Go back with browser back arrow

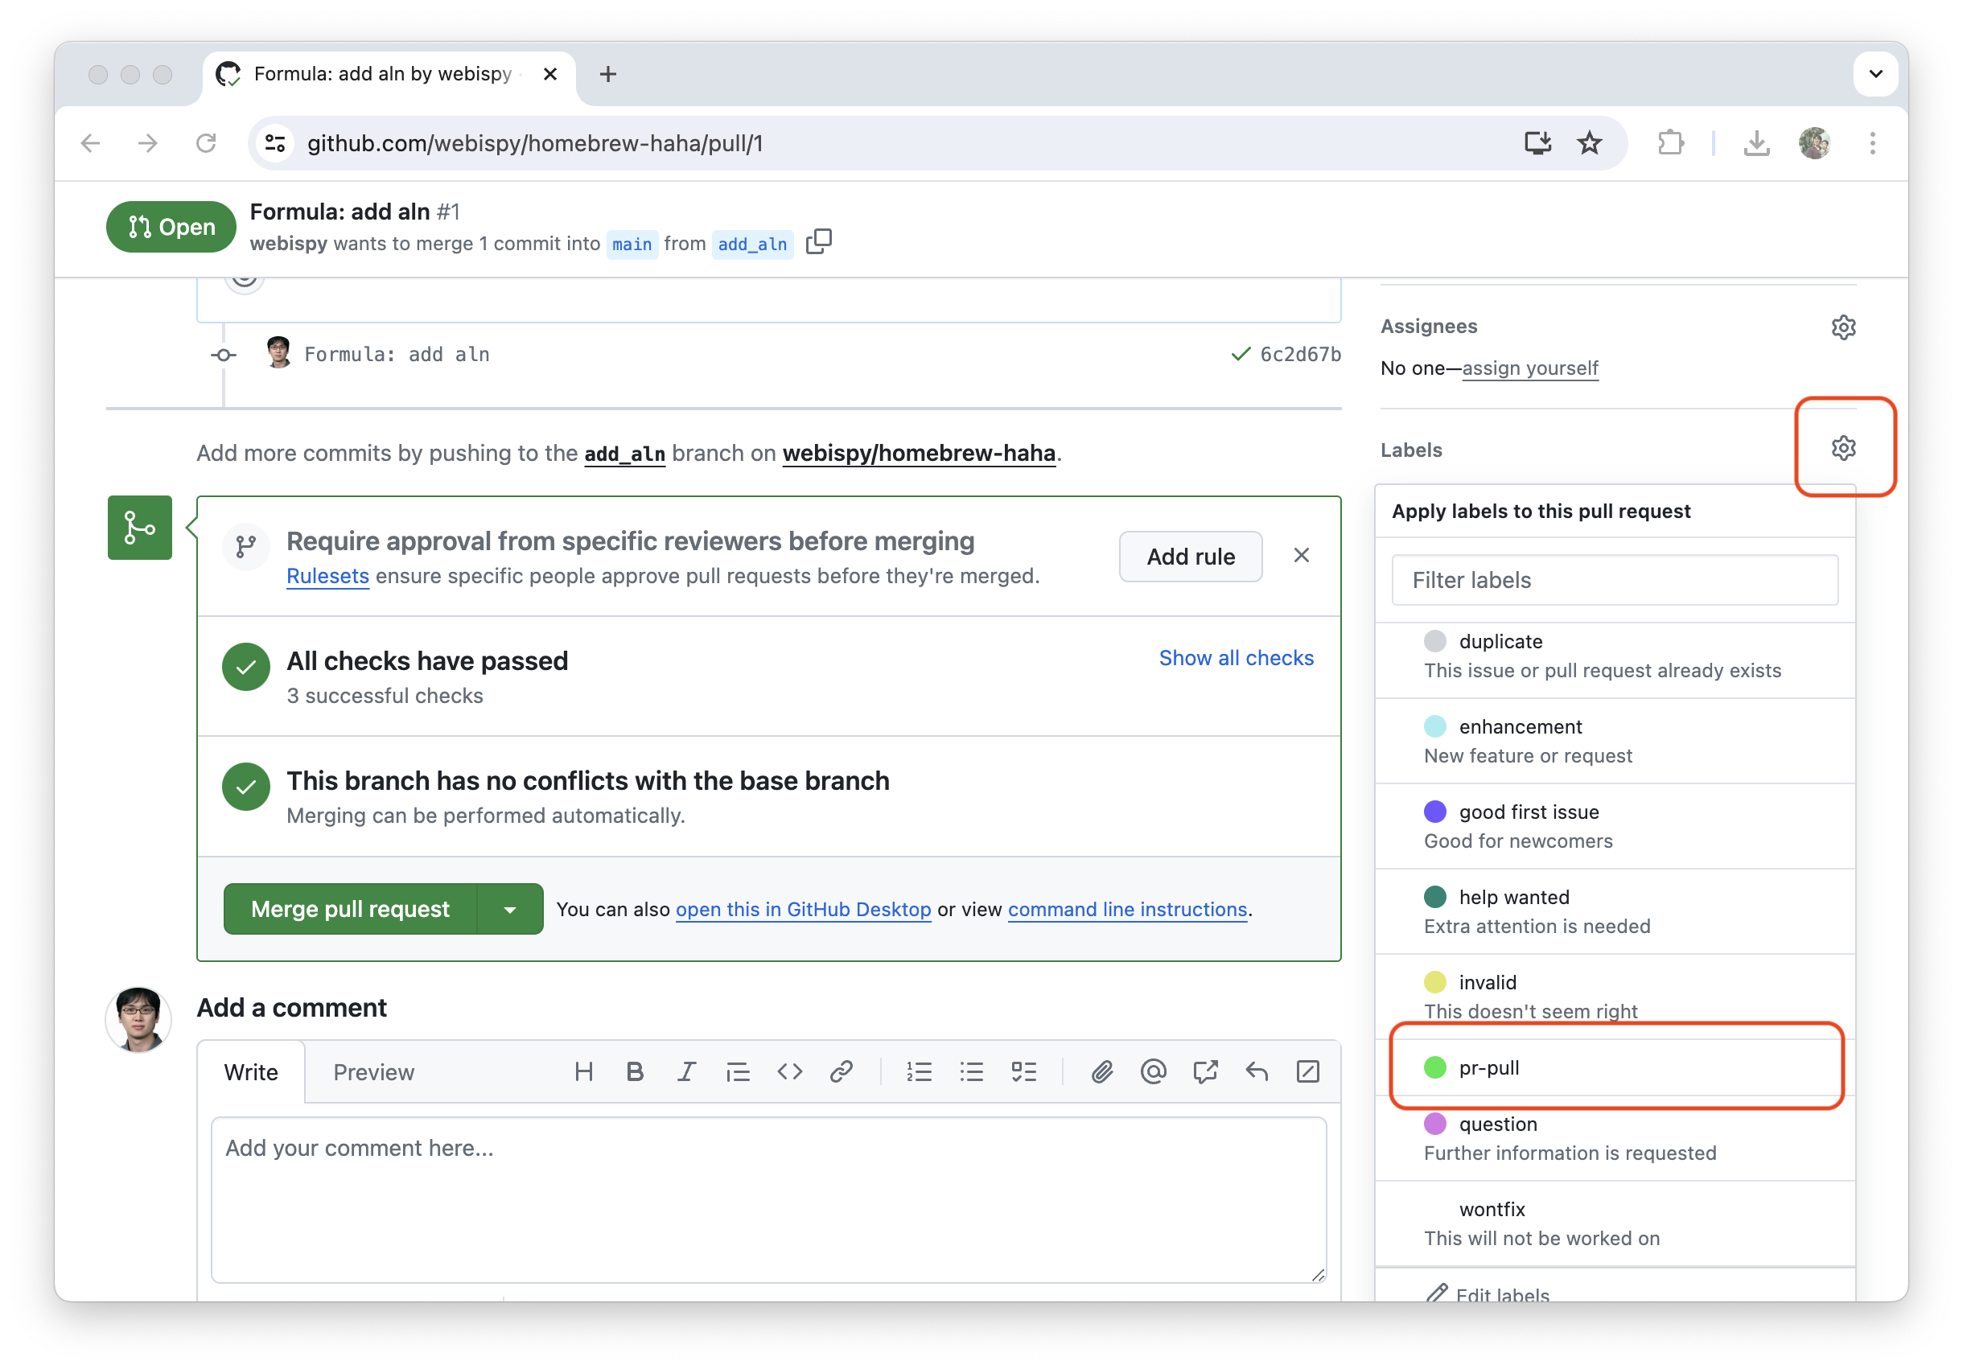tap(91, 142)
